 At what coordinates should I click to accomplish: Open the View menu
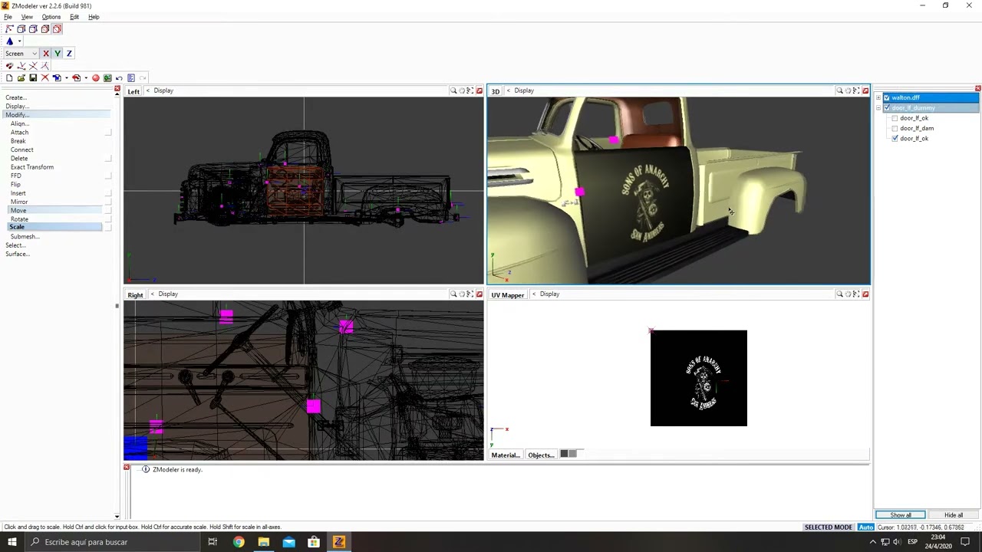27,17
